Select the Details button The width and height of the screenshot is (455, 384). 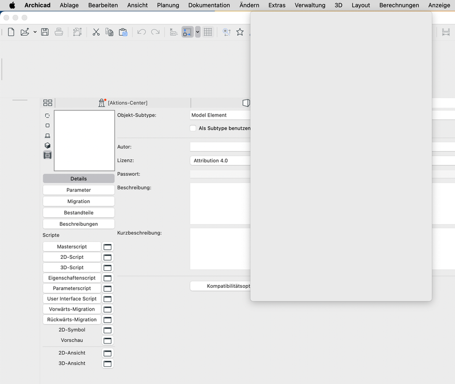(78, 179)
